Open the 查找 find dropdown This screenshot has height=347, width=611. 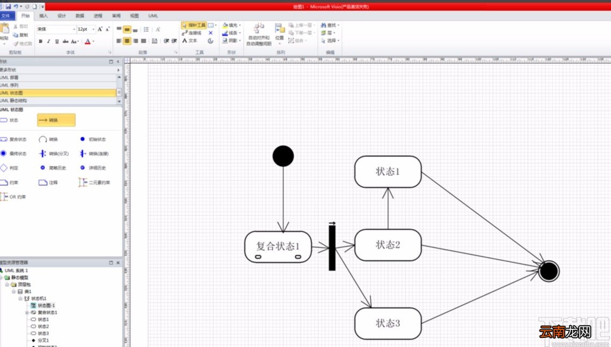click(x=330, y=25)
